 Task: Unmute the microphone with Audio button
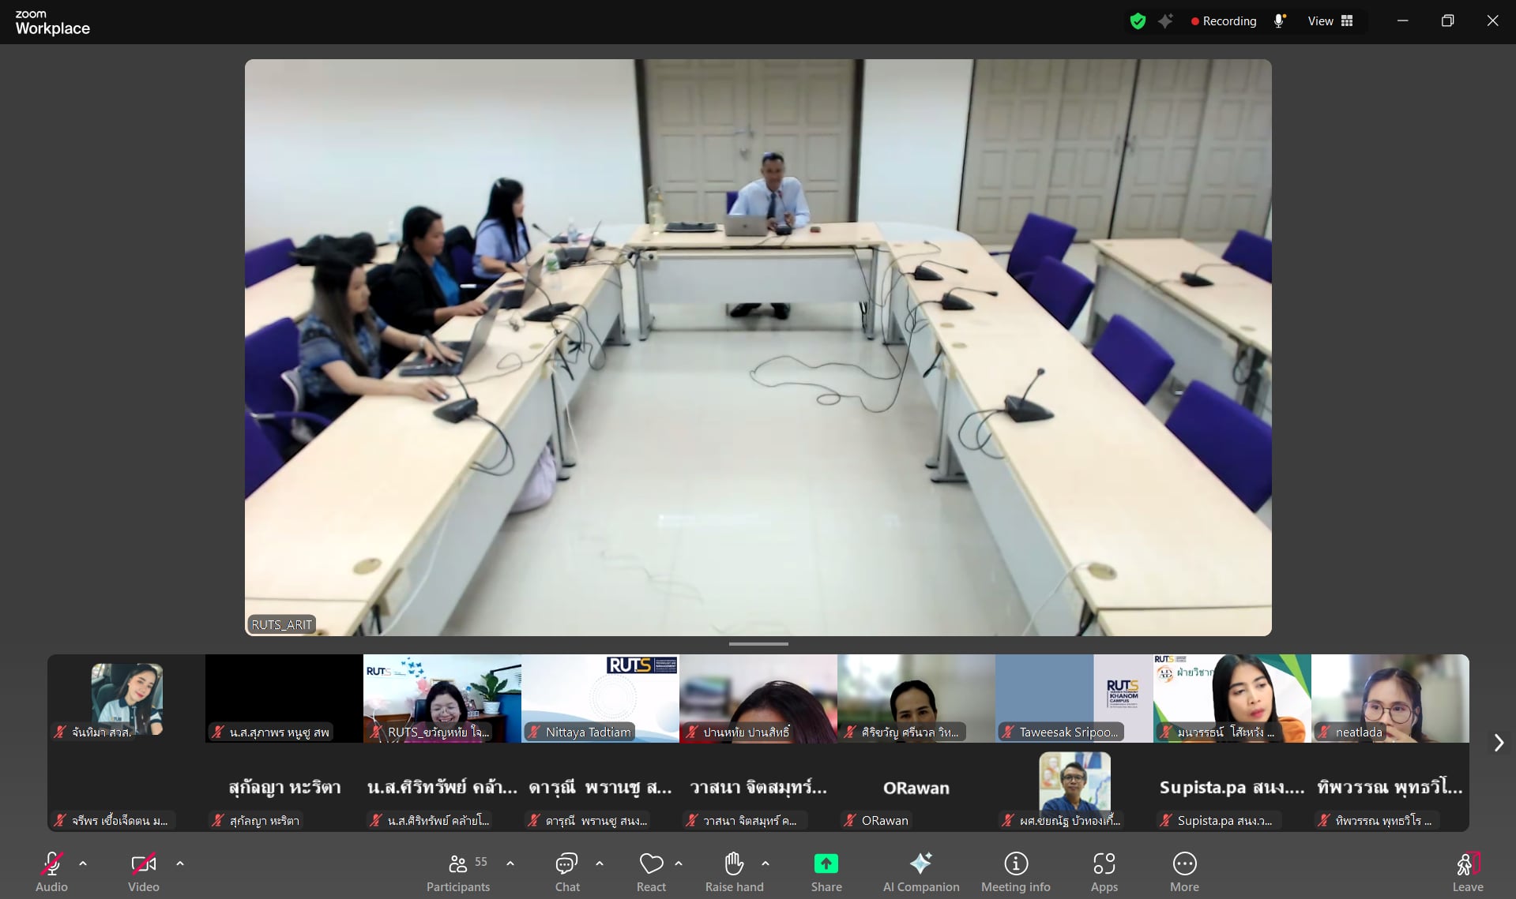[52, 871]
